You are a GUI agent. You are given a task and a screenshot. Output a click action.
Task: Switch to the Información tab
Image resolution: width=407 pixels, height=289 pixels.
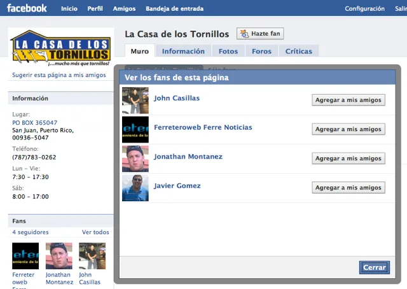coord(183,51)
